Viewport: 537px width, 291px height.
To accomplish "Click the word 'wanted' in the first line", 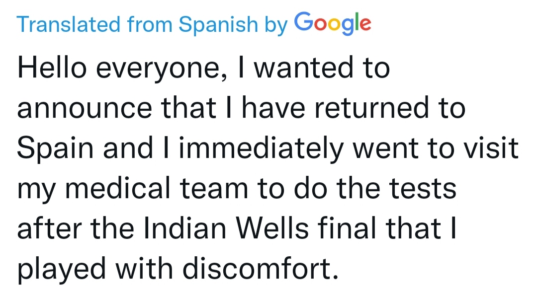I will coord(304,68).
